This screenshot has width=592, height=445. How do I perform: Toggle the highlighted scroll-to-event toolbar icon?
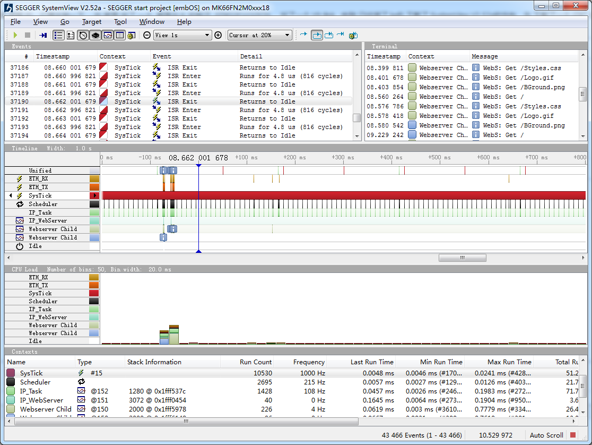coord(317,35)
